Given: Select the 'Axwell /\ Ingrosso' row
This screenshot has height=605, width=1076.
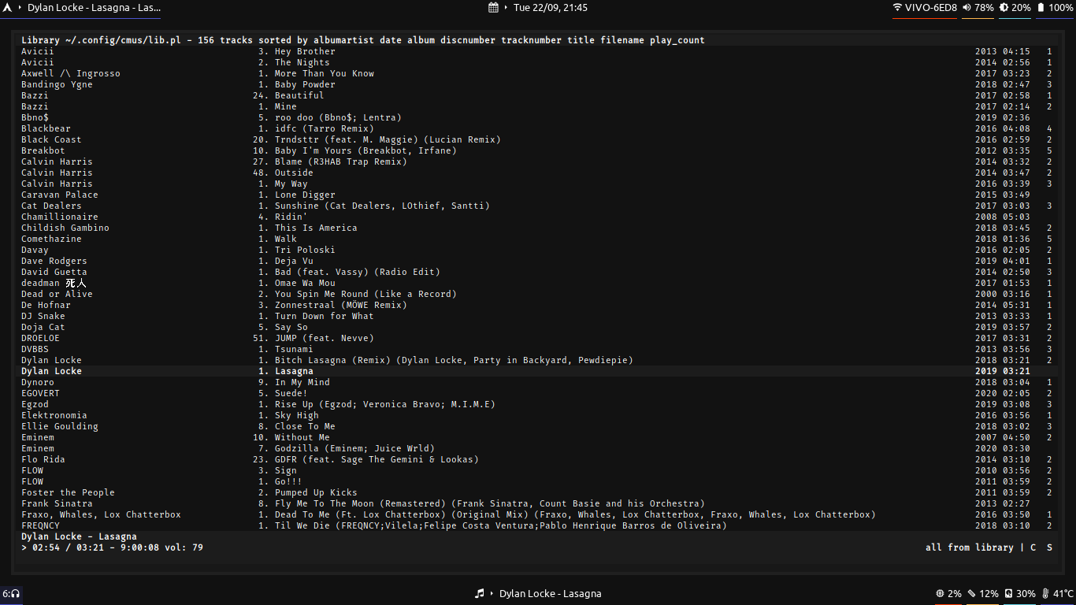Looking at the screenshot, I should [538, 73].
